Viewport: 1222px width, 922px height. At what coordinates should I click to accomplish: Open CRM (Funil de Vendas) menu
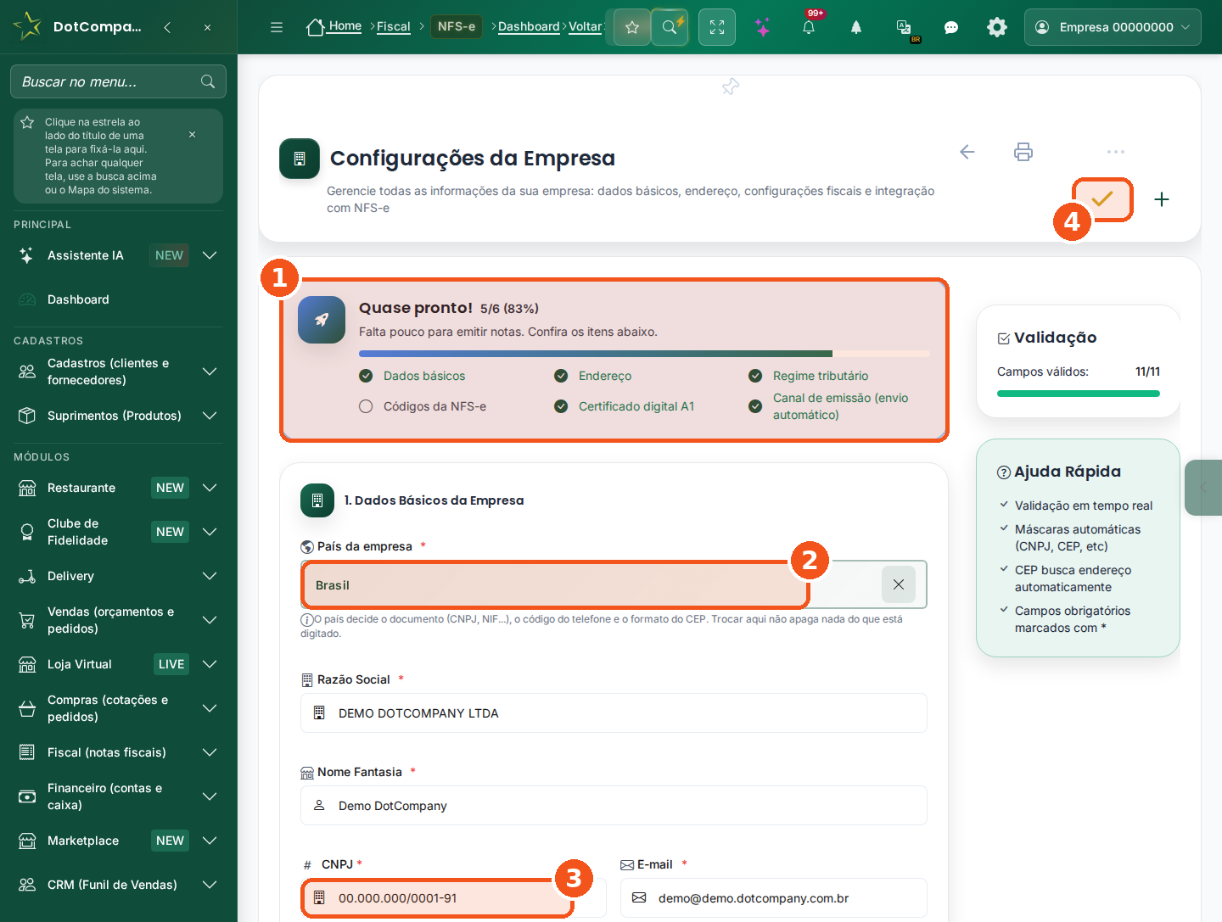pyautogui.click(x=119, y=885)
